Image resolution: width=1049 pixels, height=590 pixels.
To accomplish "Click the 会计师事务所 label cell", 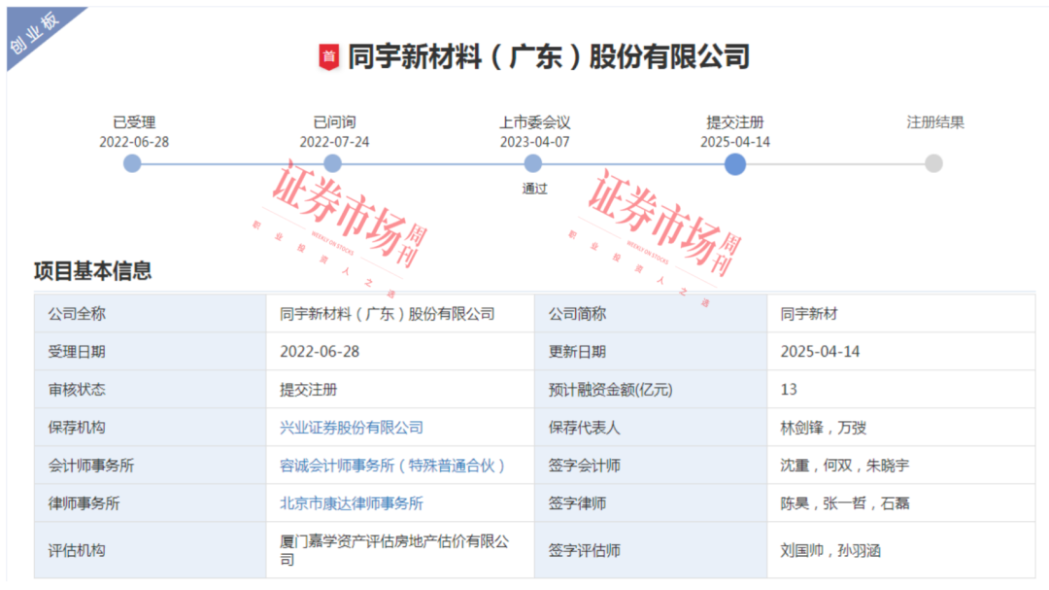I will point(150,466).
